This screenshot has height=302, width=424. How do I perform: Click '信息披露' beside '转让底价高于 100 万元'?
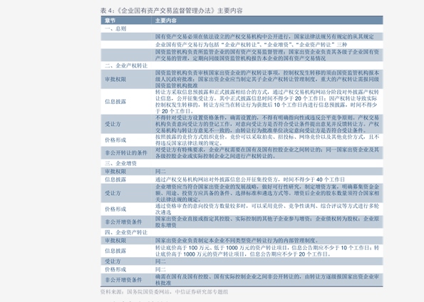pyautogui.click(x=115, y=251)
